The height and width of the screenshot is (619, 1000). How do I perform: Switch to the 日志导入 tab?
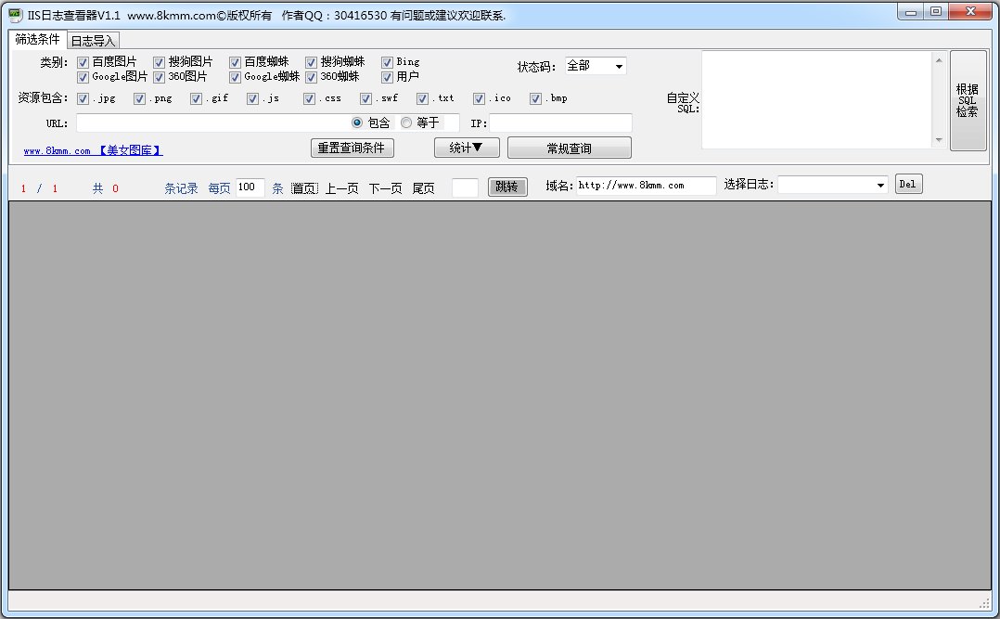93,41
